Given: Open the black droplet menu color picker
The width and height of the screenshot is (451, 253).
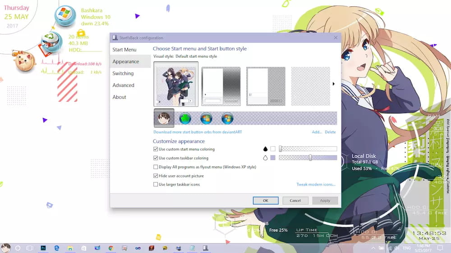Looking at the screenshot, I should 265,149.
